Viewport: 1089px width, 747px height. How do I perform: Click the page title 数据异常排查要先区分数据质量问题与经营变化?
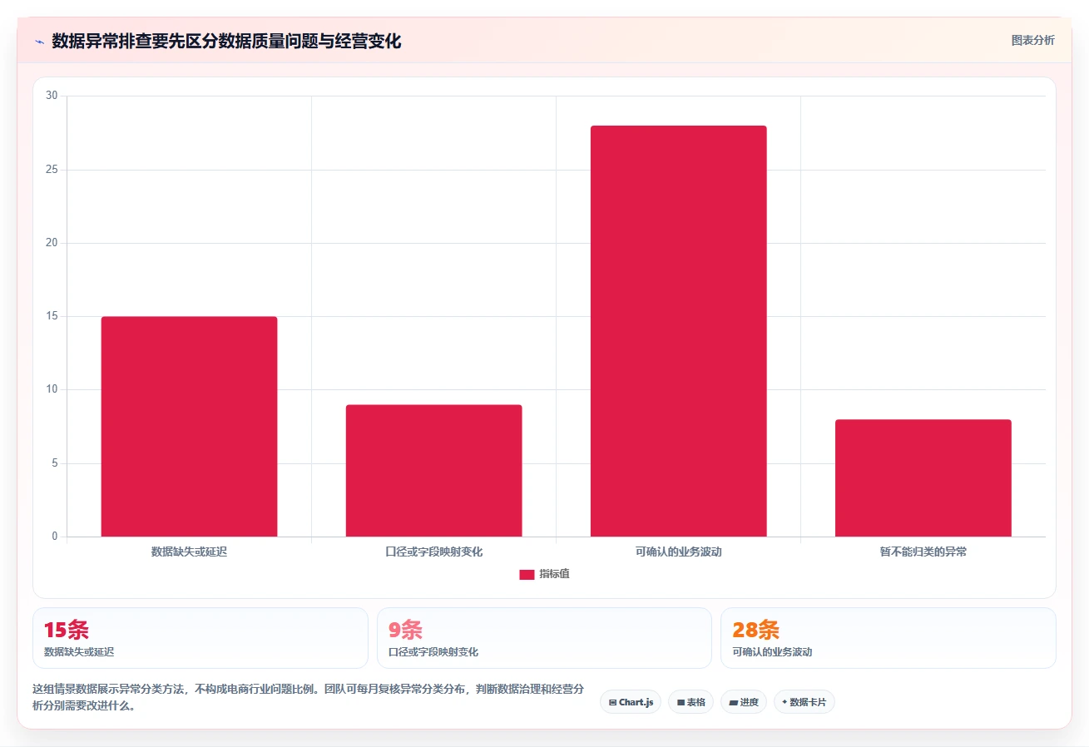(x=226, y=42)
